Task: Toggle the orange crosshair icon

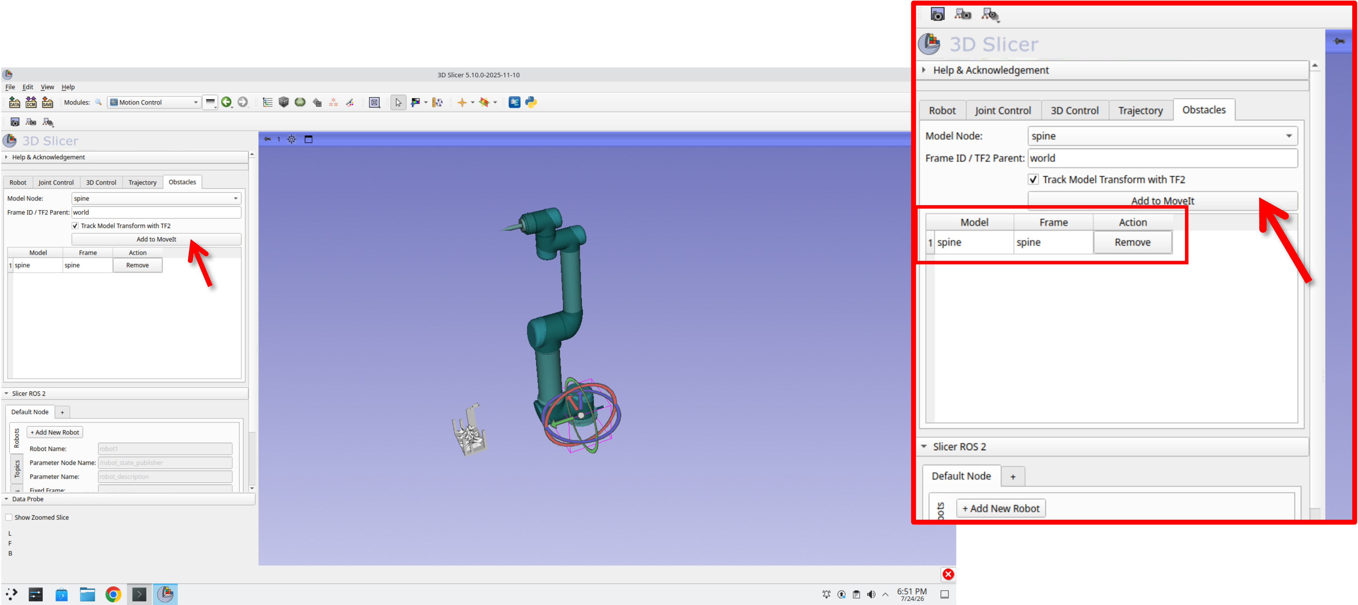Action: (462, 102)
